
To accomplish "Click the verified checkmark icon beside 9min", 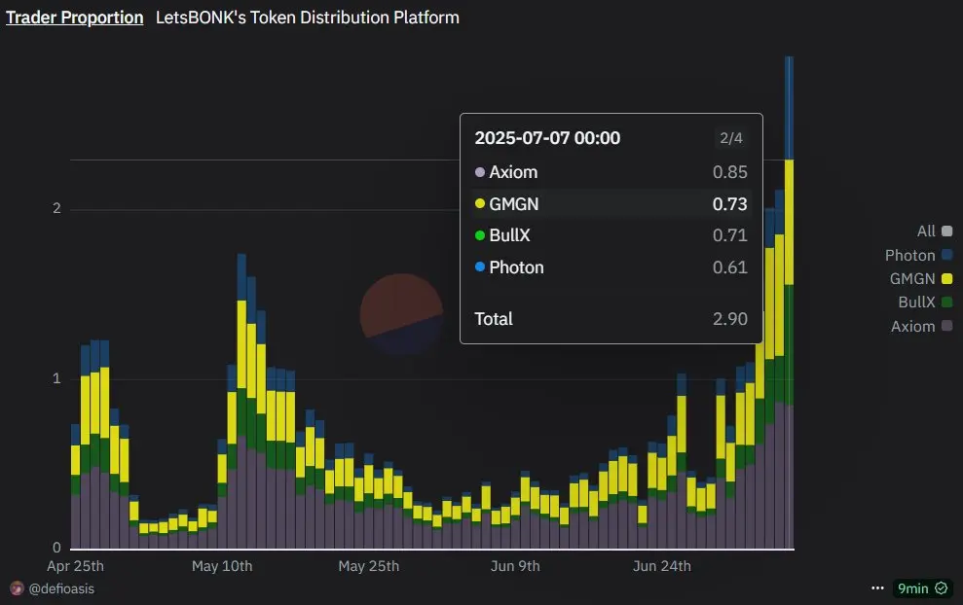I will point(941,588).
